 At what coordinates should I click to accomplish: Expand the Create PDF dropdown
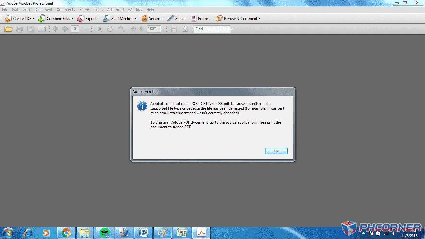coord(34,19)
